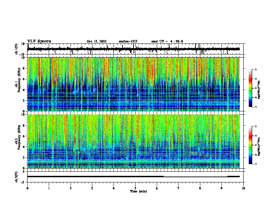Click the "Time (min)" axis label

[138, 191]
